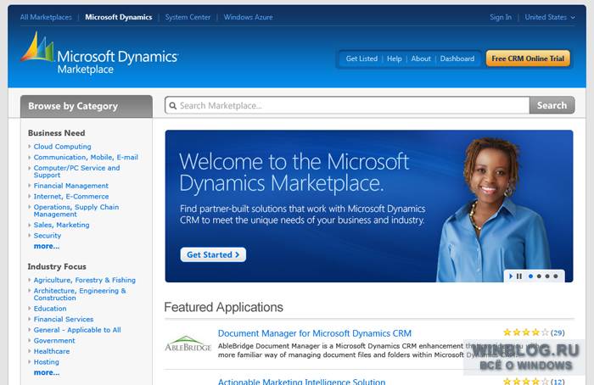Viewport: 594px width, 385px height.
Task: Switch to the Microsoft Dynamics tab
Action: [119, 17]
